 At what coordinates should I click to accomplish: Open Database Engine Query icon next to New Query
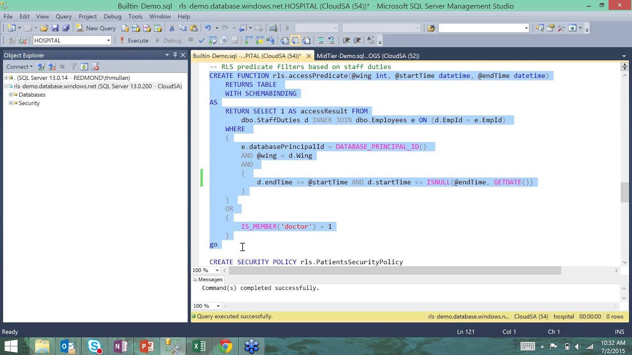coord(125,28)
